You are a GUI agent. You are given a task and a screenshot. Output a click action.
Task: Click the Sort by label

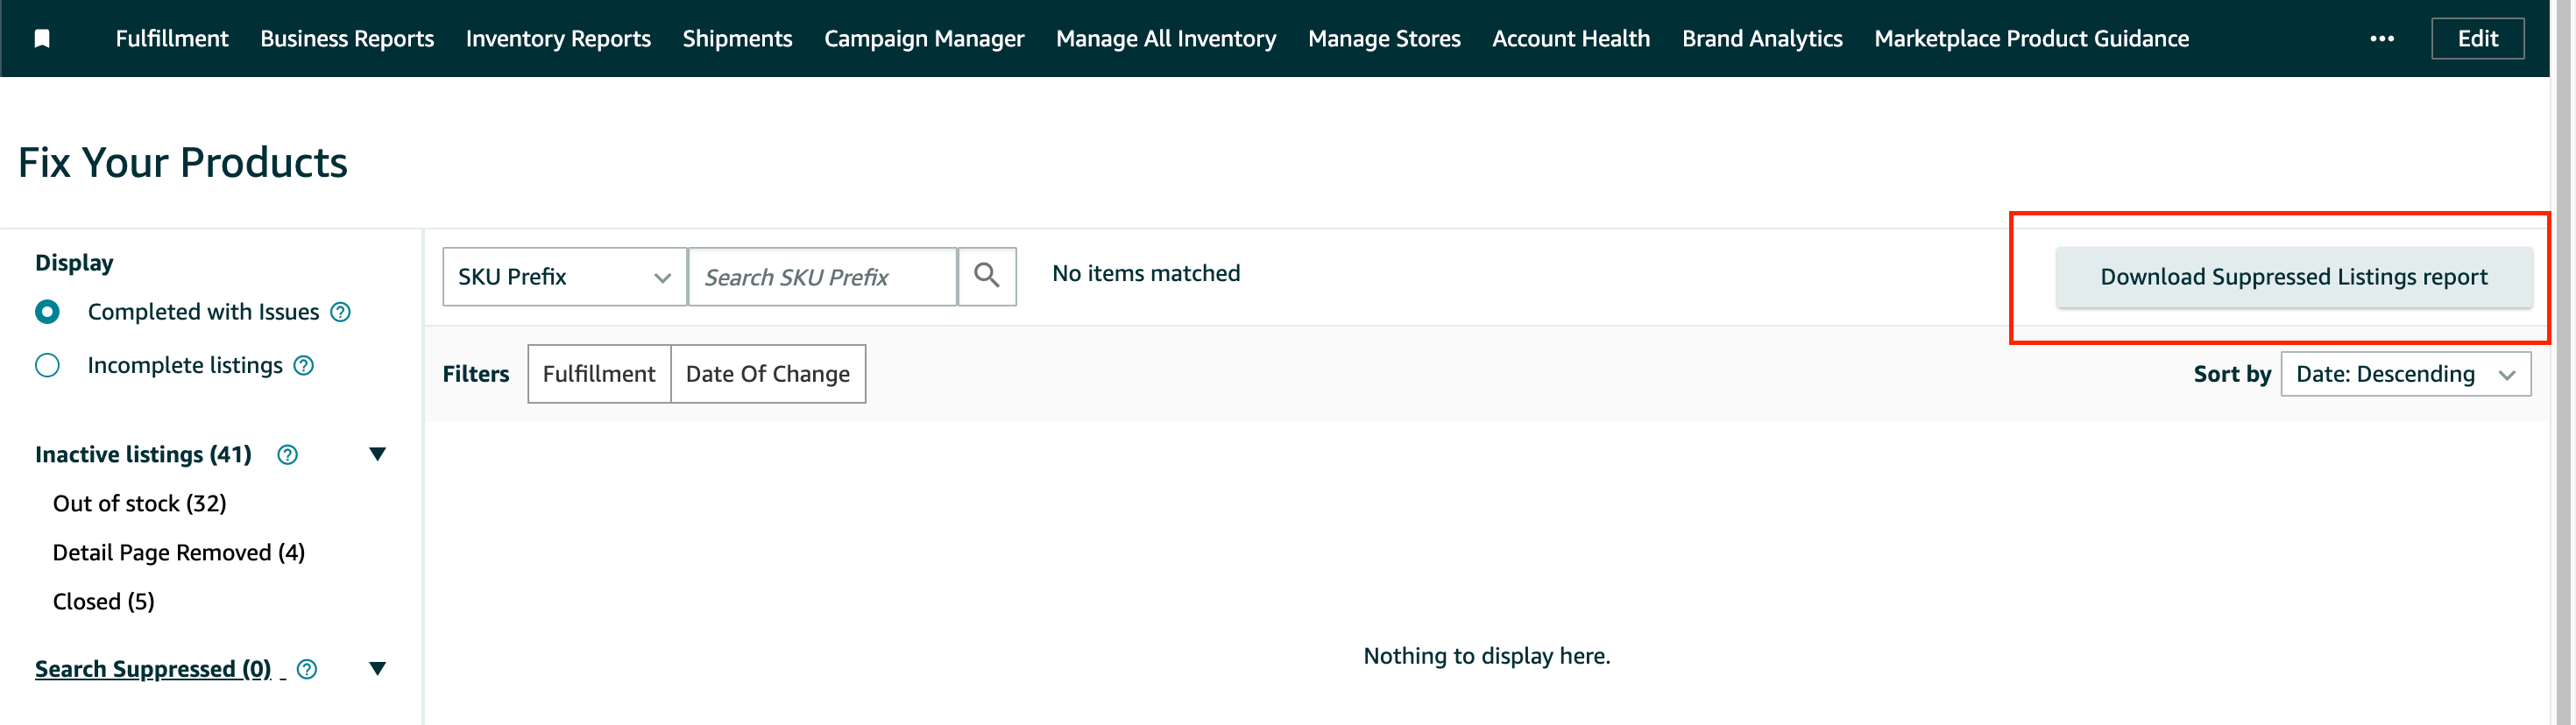(x=2232, y=374)
